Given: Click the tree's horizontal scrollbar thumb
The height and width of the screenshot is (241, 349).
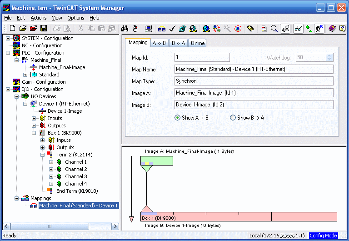Looking at the screenshot, I should (50, 226).
